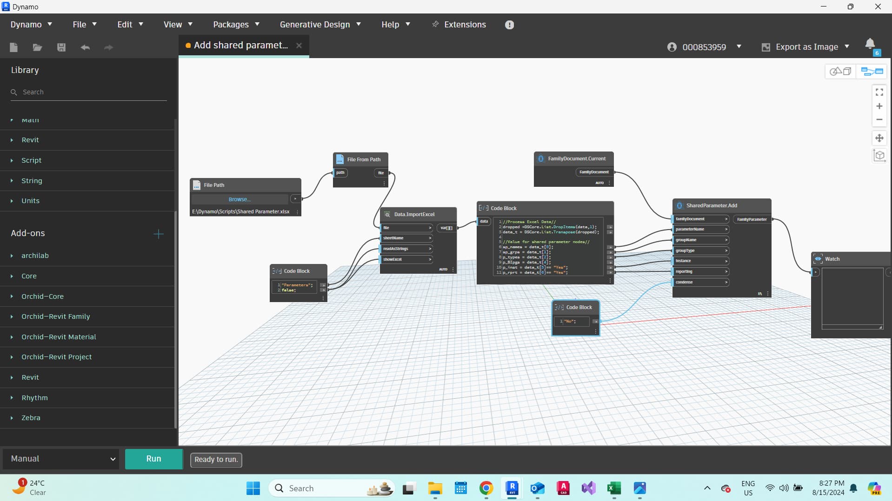Screen dimensions: 892x501
Task: Save the script using the Save icon
Action: pyautogui.click(x=61, y=47)
